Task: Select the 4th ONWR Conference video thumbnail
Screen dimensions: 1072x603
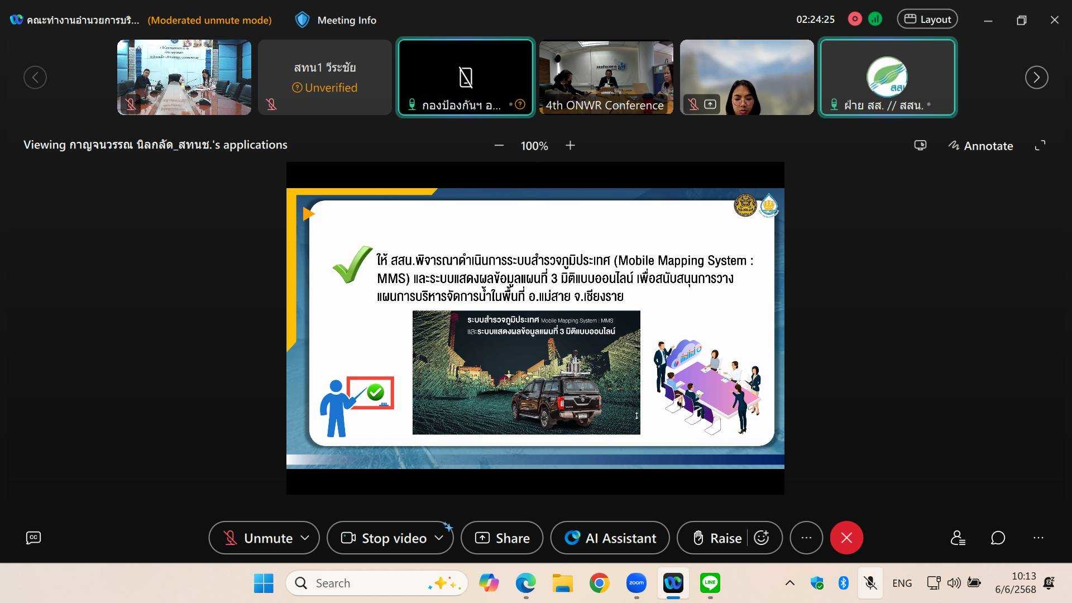Action: coord(606,77)
